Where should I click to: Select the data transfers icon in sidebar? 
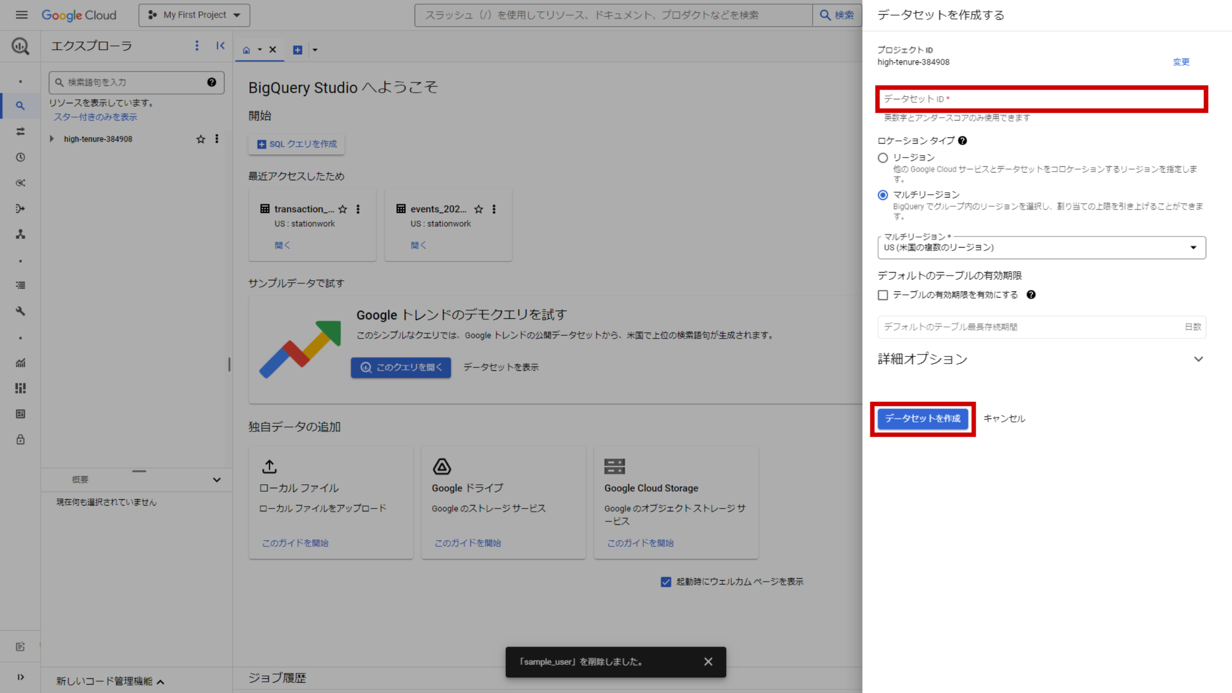tap(20, 132)
